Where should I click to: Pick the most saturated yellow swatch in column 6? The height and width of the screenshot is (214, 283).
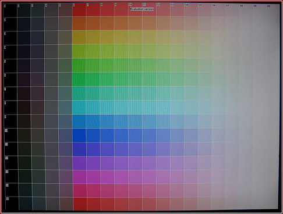79,38
